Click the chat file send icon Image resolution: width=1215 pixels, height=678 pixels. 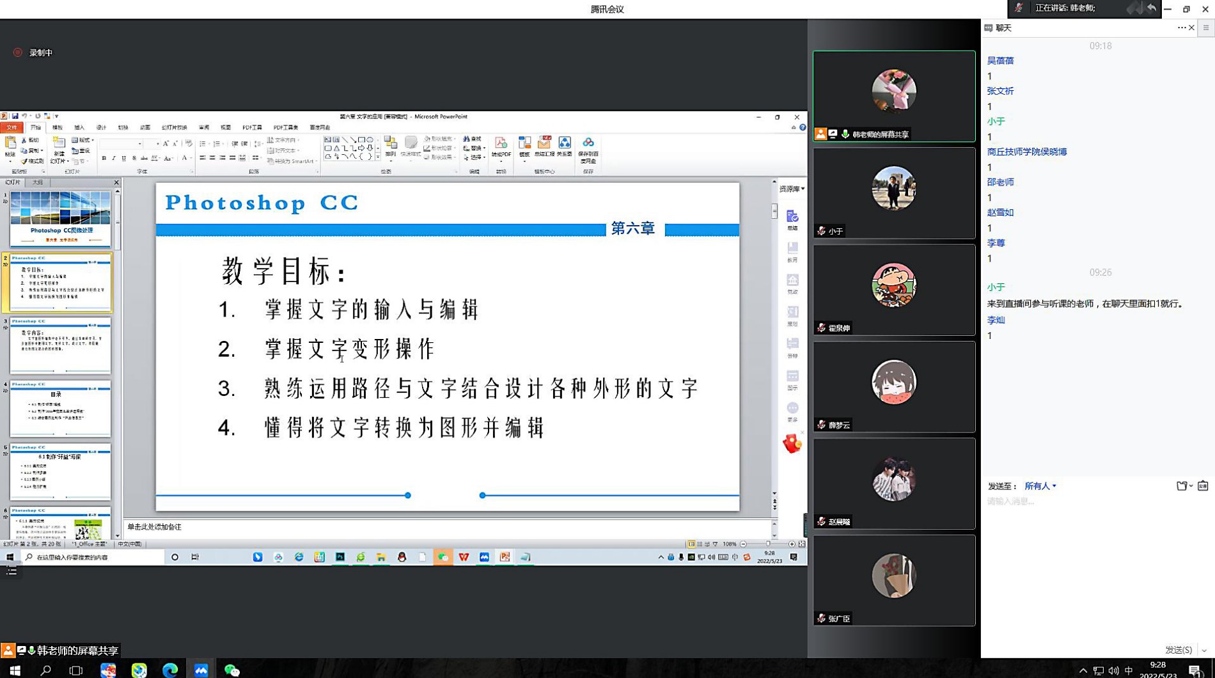point(1182,486)
